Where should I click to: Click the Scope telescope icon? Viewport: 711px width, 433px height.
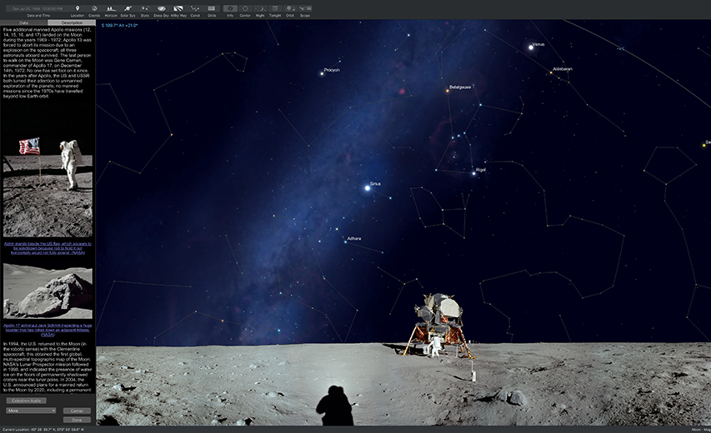point(305,8)
